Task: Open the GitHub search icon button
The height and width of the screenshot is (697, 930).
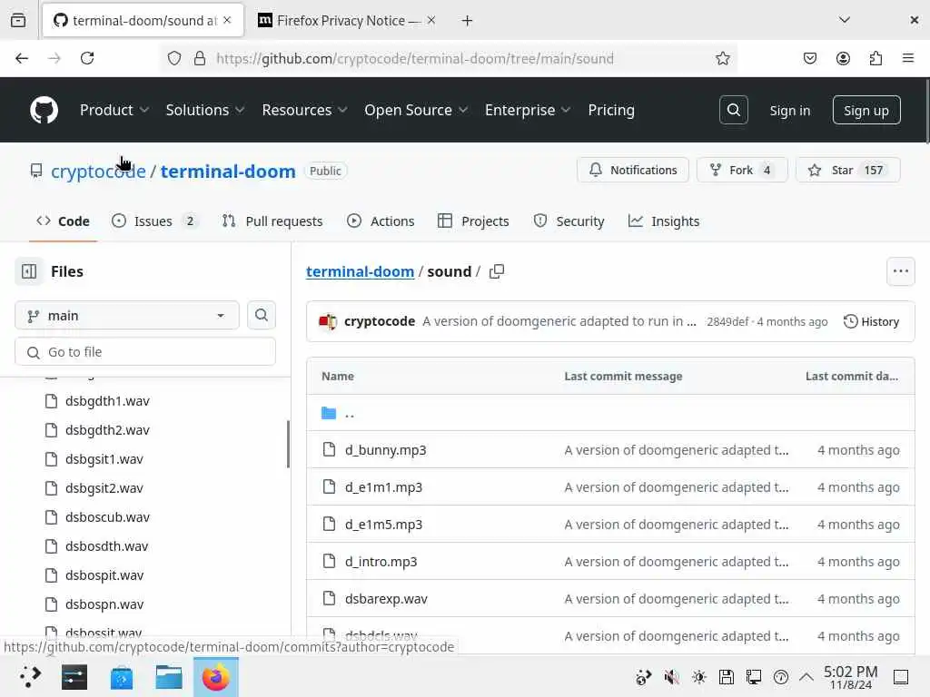Action: pos(733,110)
